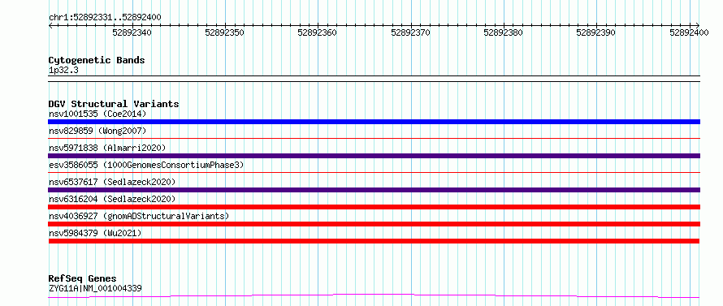Click the red nsv4036927 variant bar

374,224
